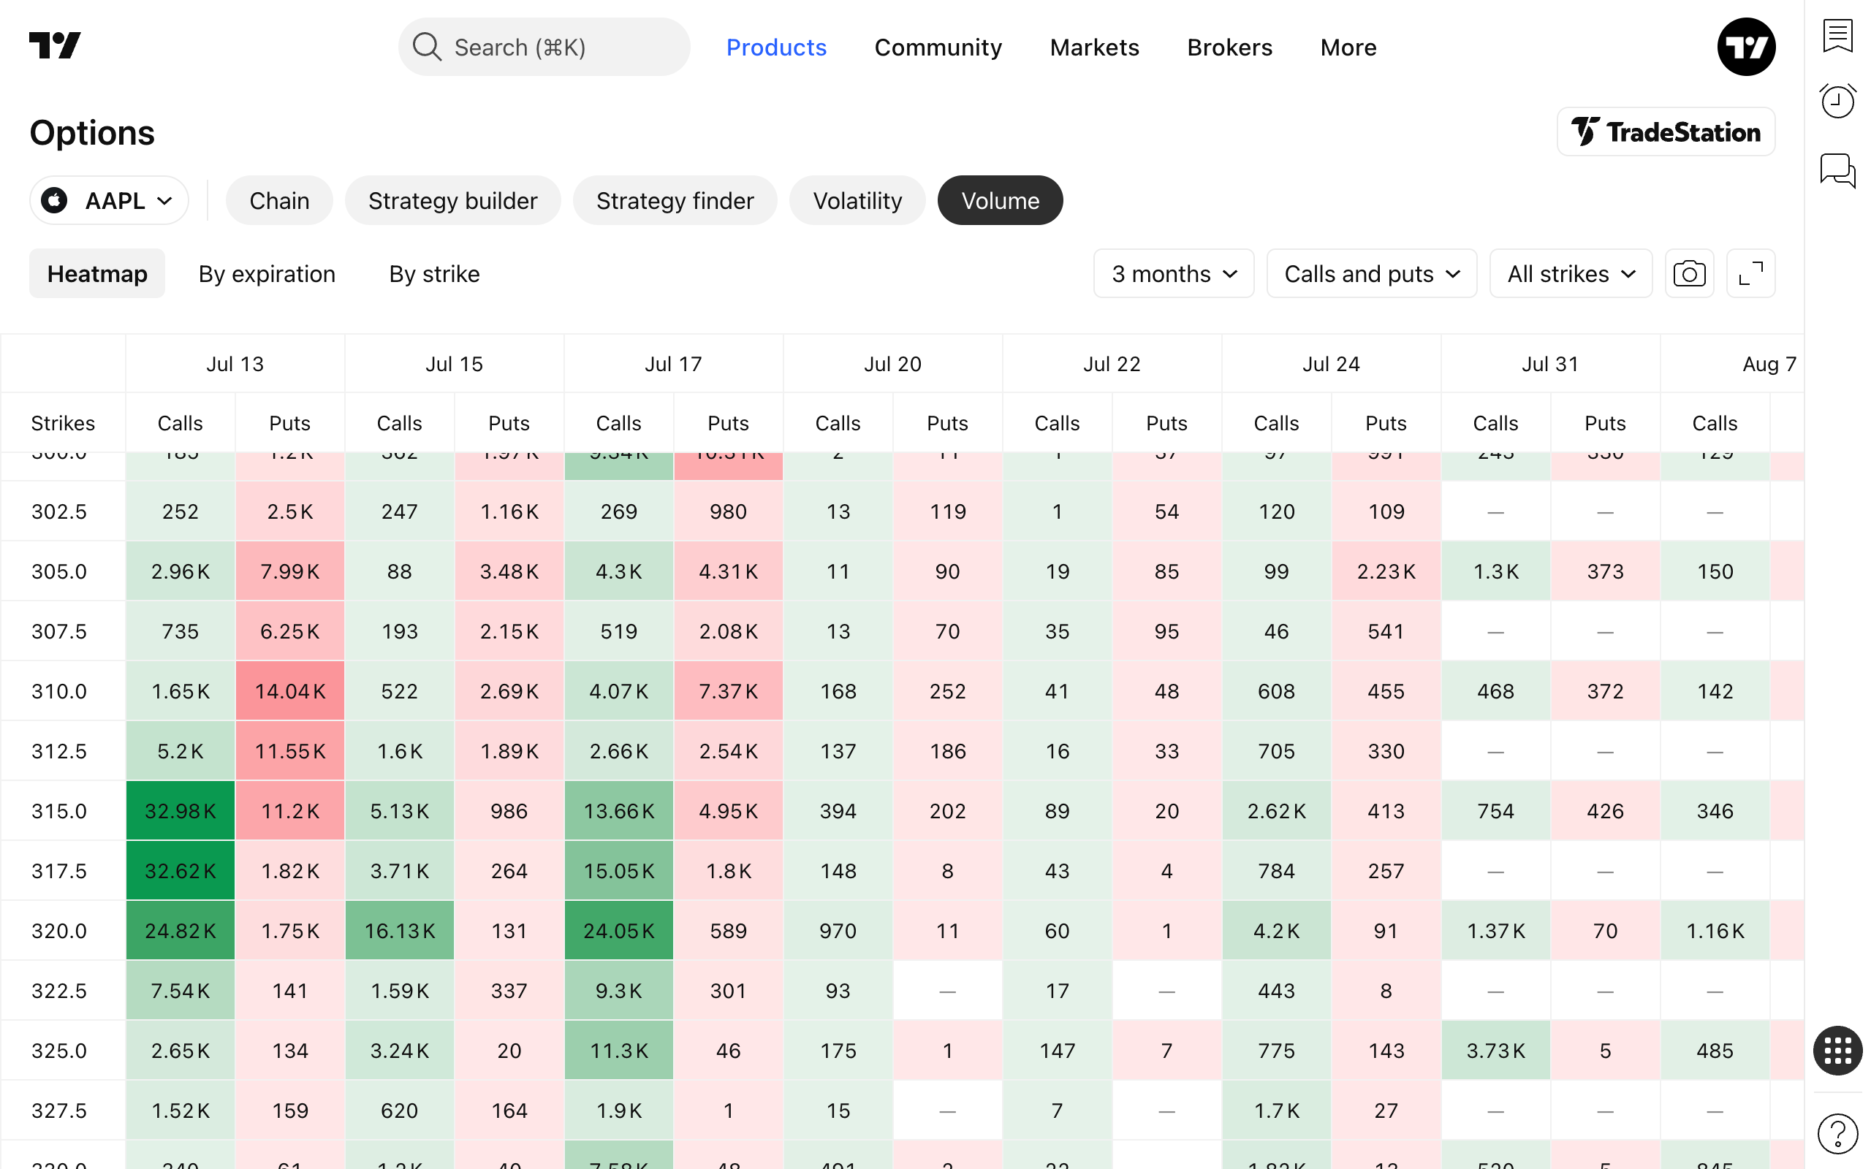Open the chats speech bubble icon

pos(1838,170)
